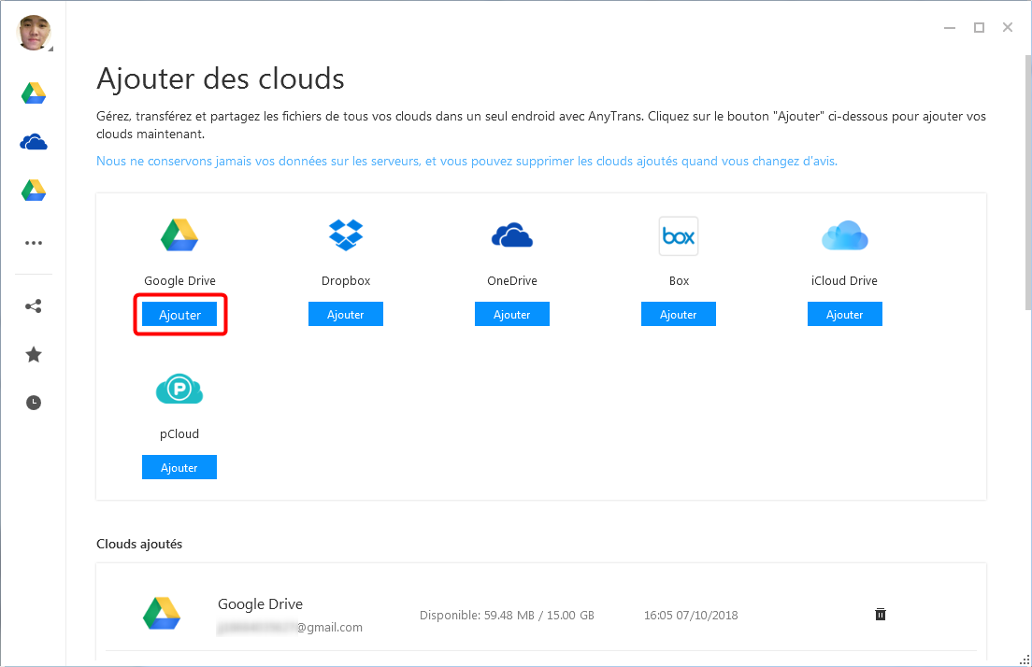Image resolution: width=1032 pixels, height=667 pixels.
Task: Click the iCloud Drive logo
Action: tap(845, 234)
